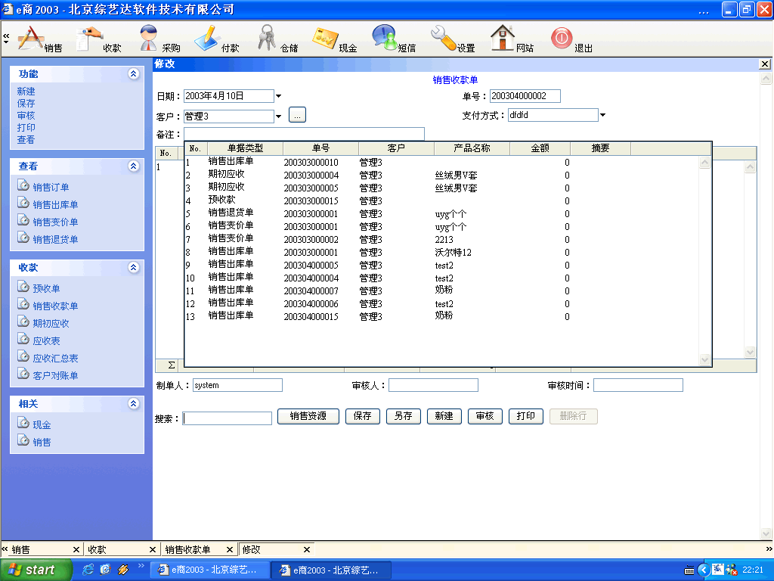Click into the 搜索 search field
774x581 pixels.
(227, 418)
